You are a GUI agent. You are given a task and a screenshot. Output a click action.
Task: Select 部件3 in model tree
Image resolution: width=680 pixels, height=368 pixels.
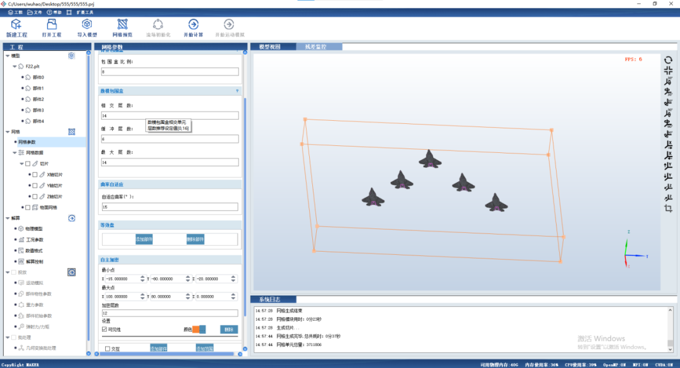pos(38,111)
